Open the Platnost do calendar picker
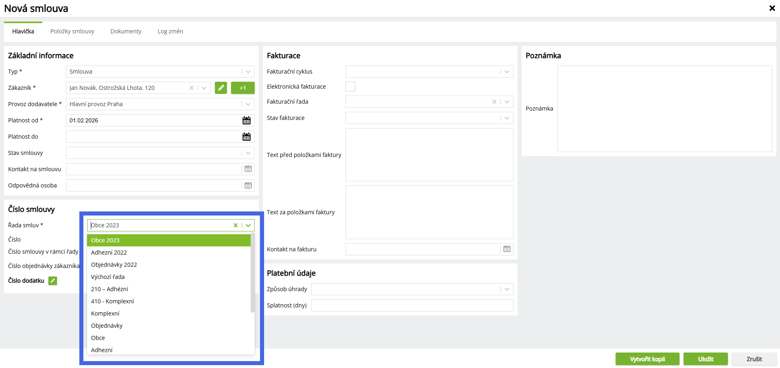Screen dimensions: 780x368 (x=247, y=137)
